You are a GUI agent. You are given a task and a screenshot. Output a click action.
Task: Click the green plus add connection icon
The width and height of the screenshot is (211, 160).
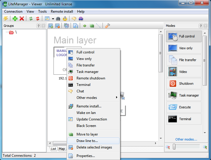pyautogui.click(x=15, y=19)
